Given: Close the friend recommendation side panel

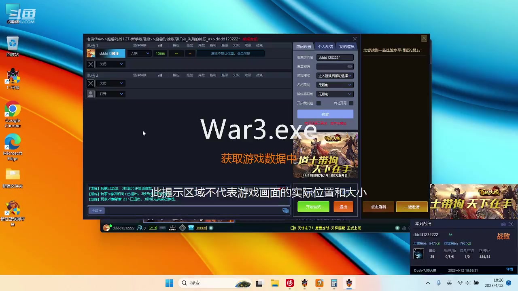Looking at the screenshot, I should [424, 38].
